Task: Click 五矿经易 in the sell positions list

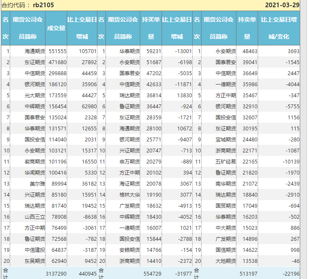Action: tap(225, 161)
